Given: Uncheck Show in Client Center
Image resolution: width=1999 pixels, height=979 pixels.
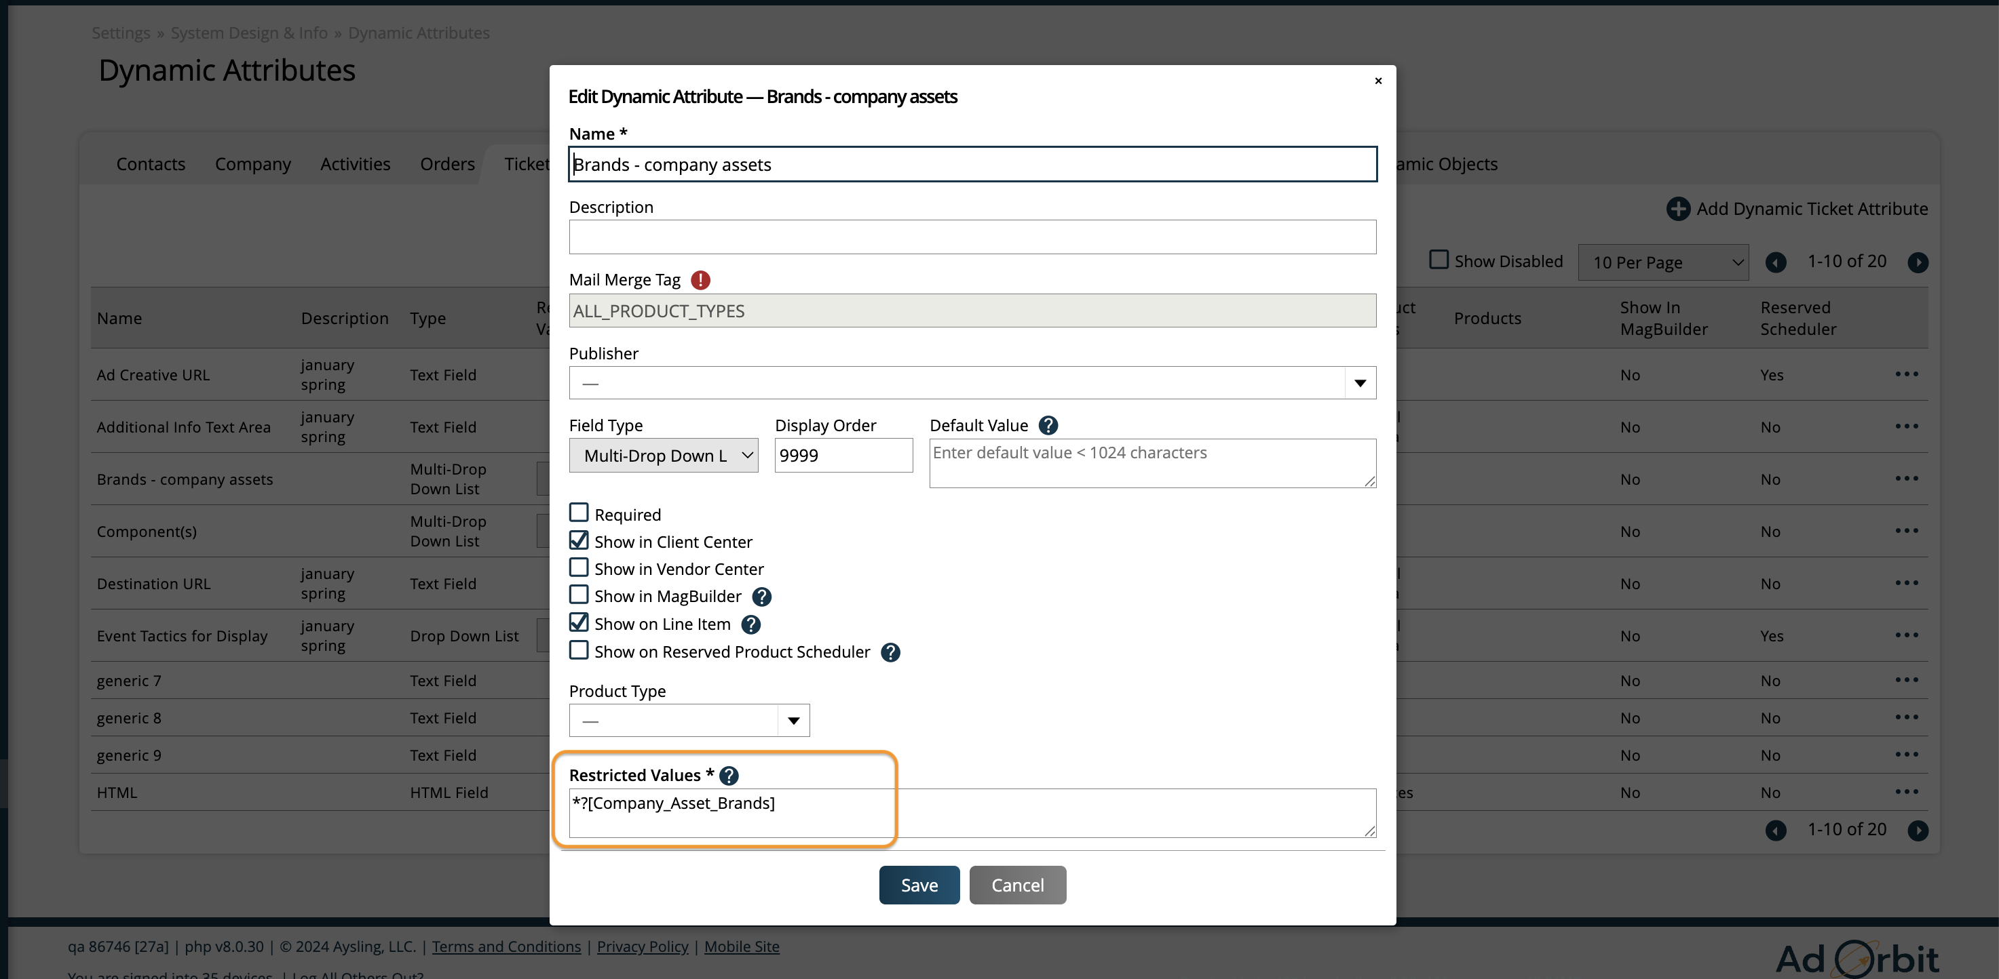Looking at the screenshot, I should click(579, 540).
